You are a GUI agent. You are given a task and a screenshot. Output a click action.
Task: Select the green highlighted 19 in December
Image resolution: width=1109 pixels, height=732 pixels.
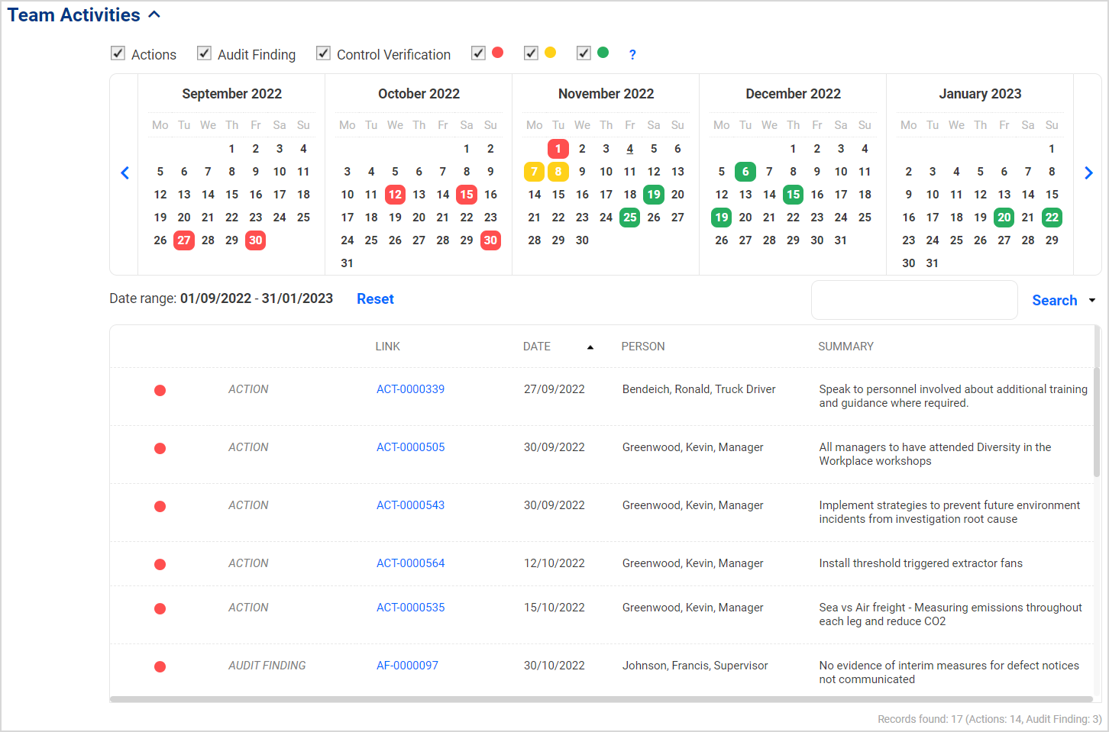click(x=721, y=217)
